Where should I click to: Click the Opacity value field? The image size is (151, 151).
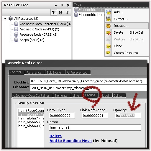(128, 116)
